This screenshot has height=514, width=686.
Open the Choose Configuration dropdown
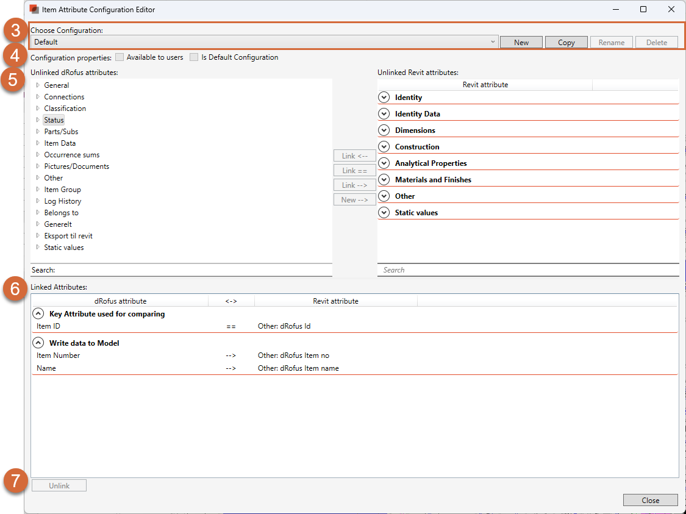[493, 42]
